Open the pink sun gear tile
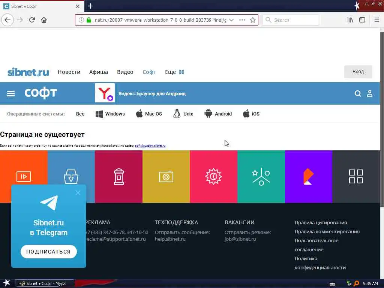The height and width of the screenshot is (288, 384). [x=213, y=176]
